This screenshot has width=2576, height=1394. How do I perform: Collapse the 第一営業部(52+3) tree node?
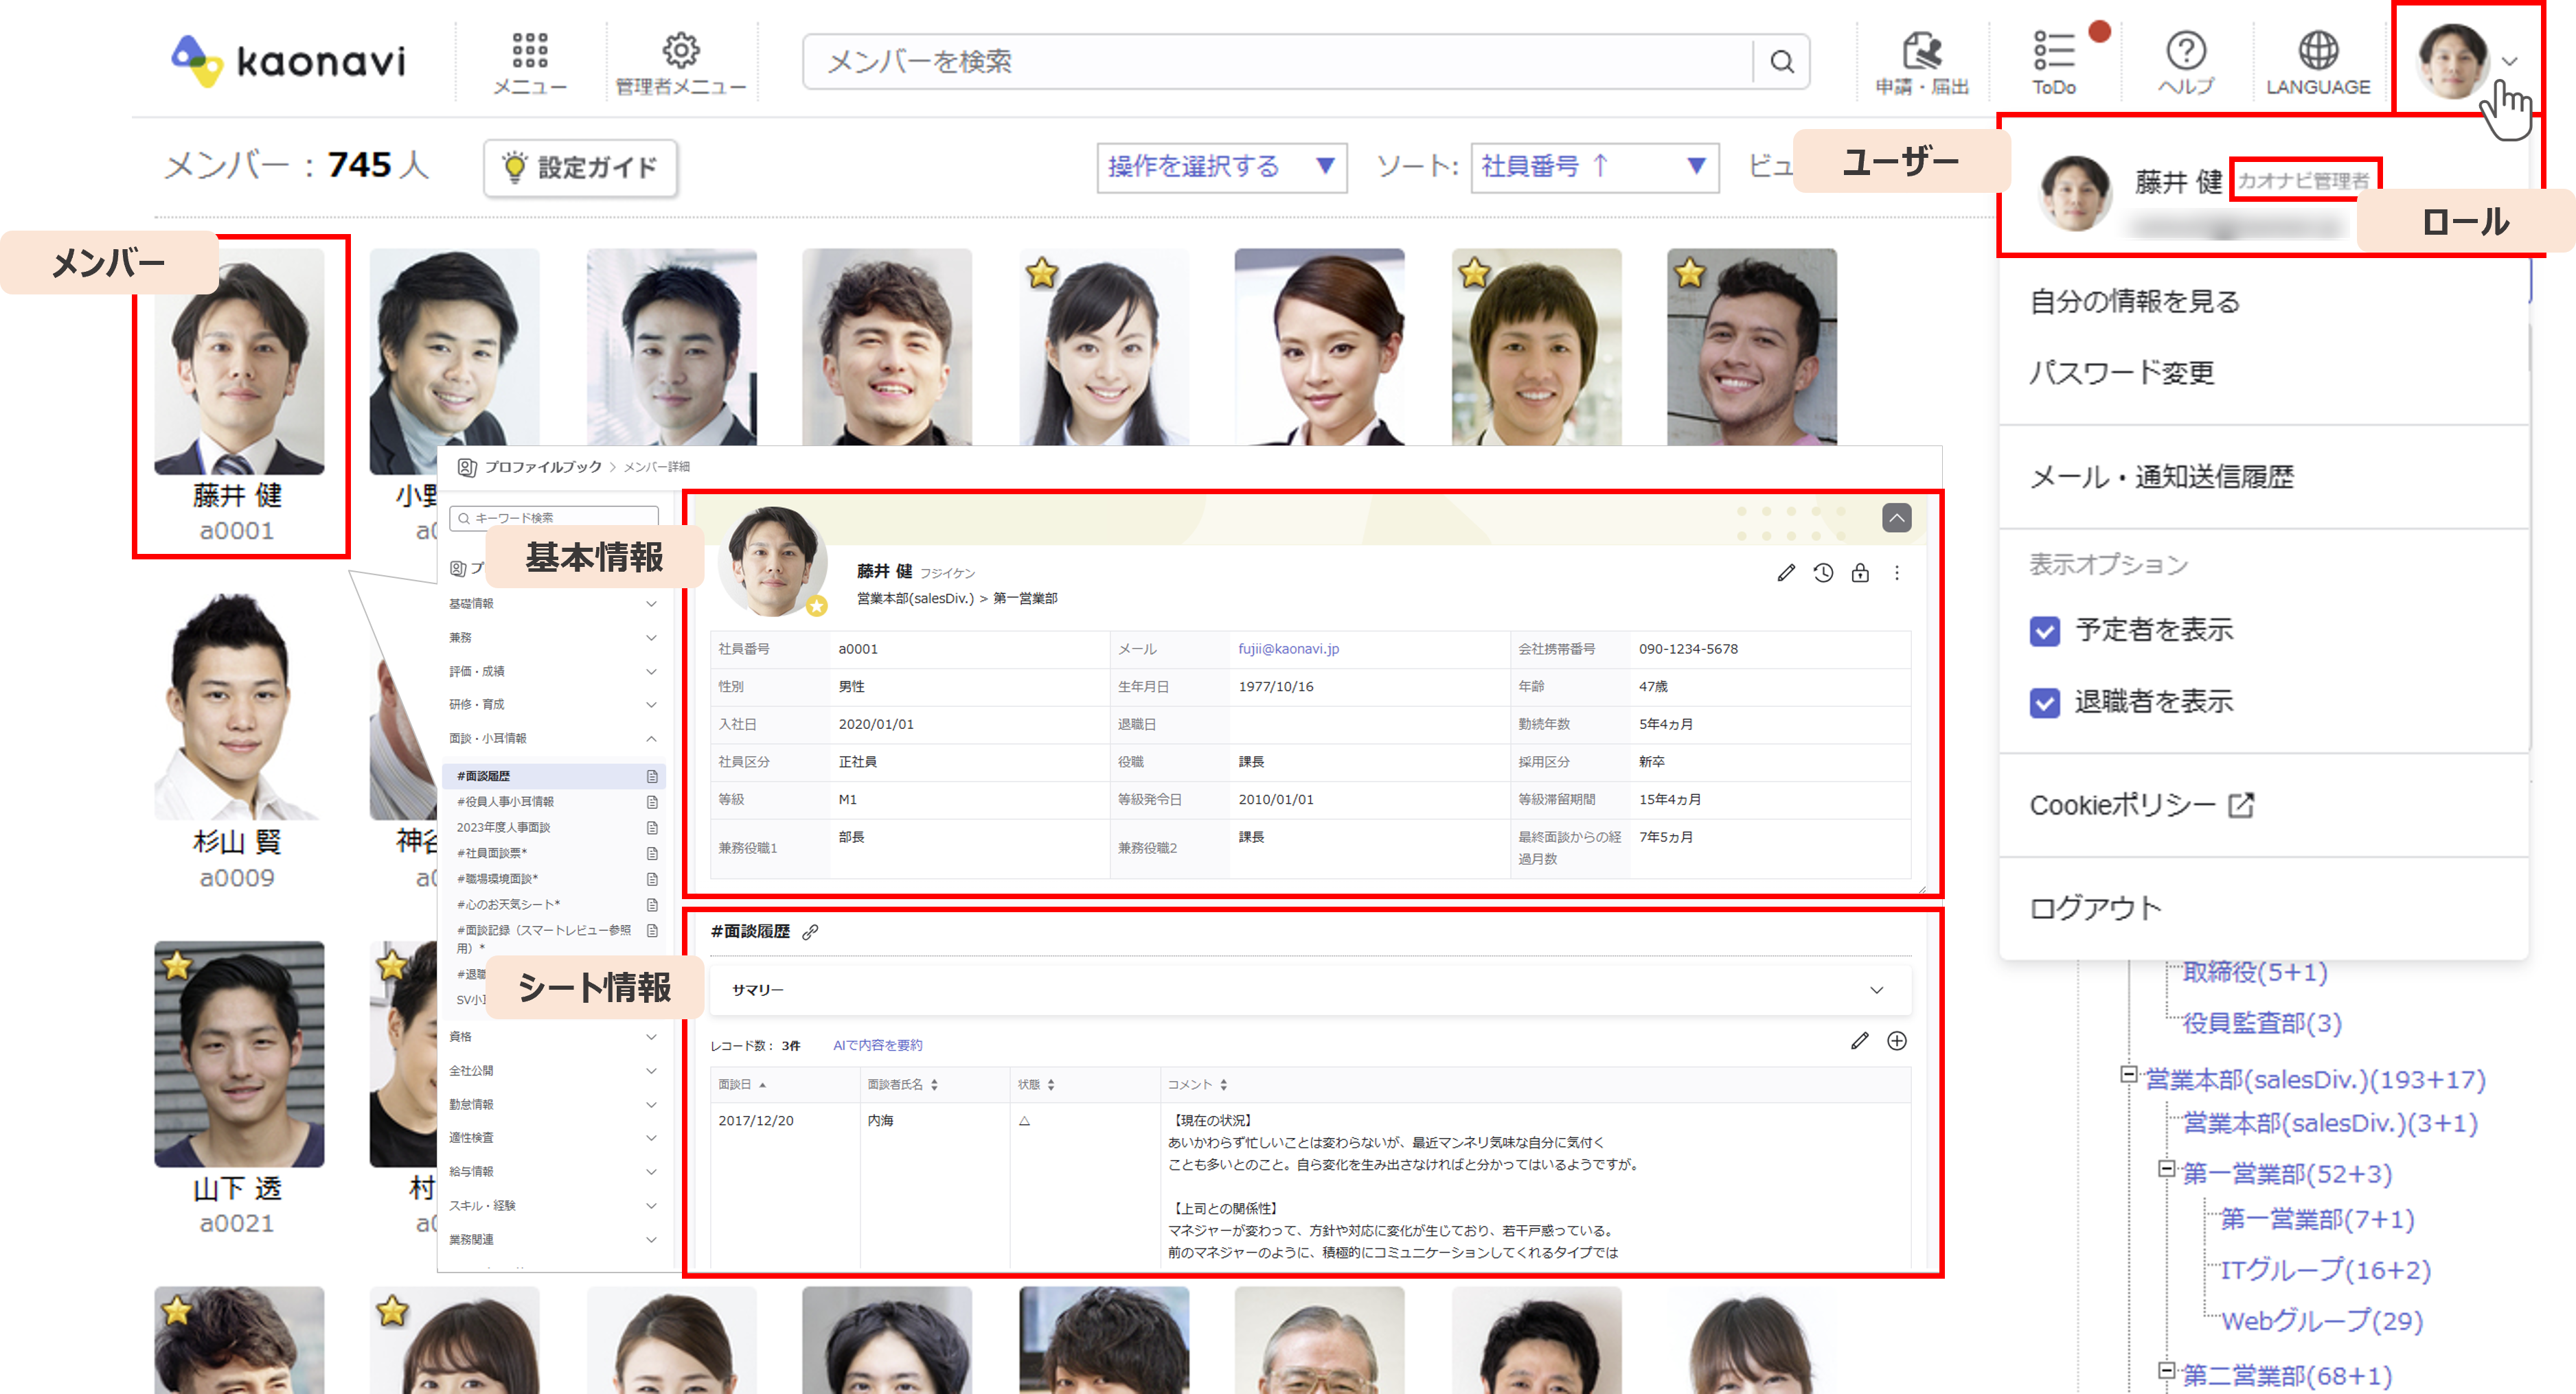(2166, 1169)
